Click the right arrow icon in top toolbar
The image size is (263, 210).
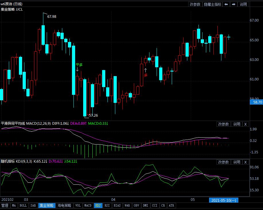[234, 4]
